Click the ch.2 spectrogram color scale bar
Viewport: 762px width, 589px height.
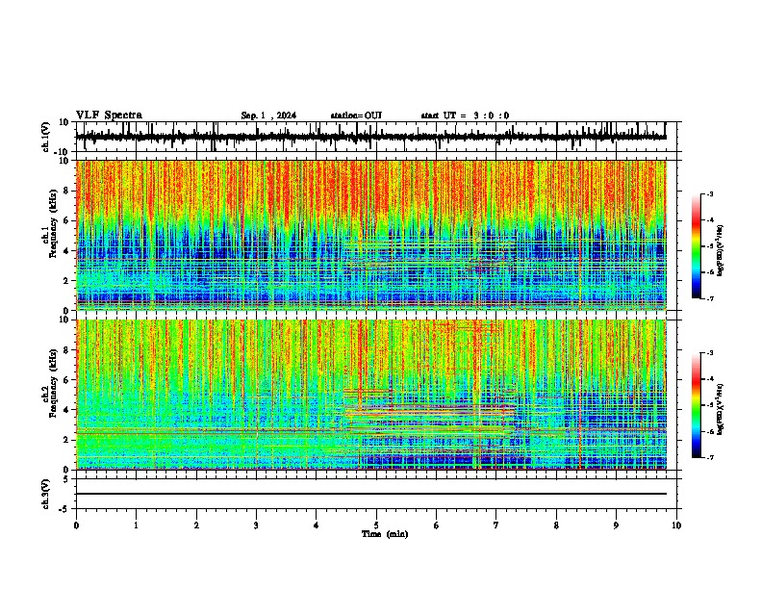click(696, 405)
